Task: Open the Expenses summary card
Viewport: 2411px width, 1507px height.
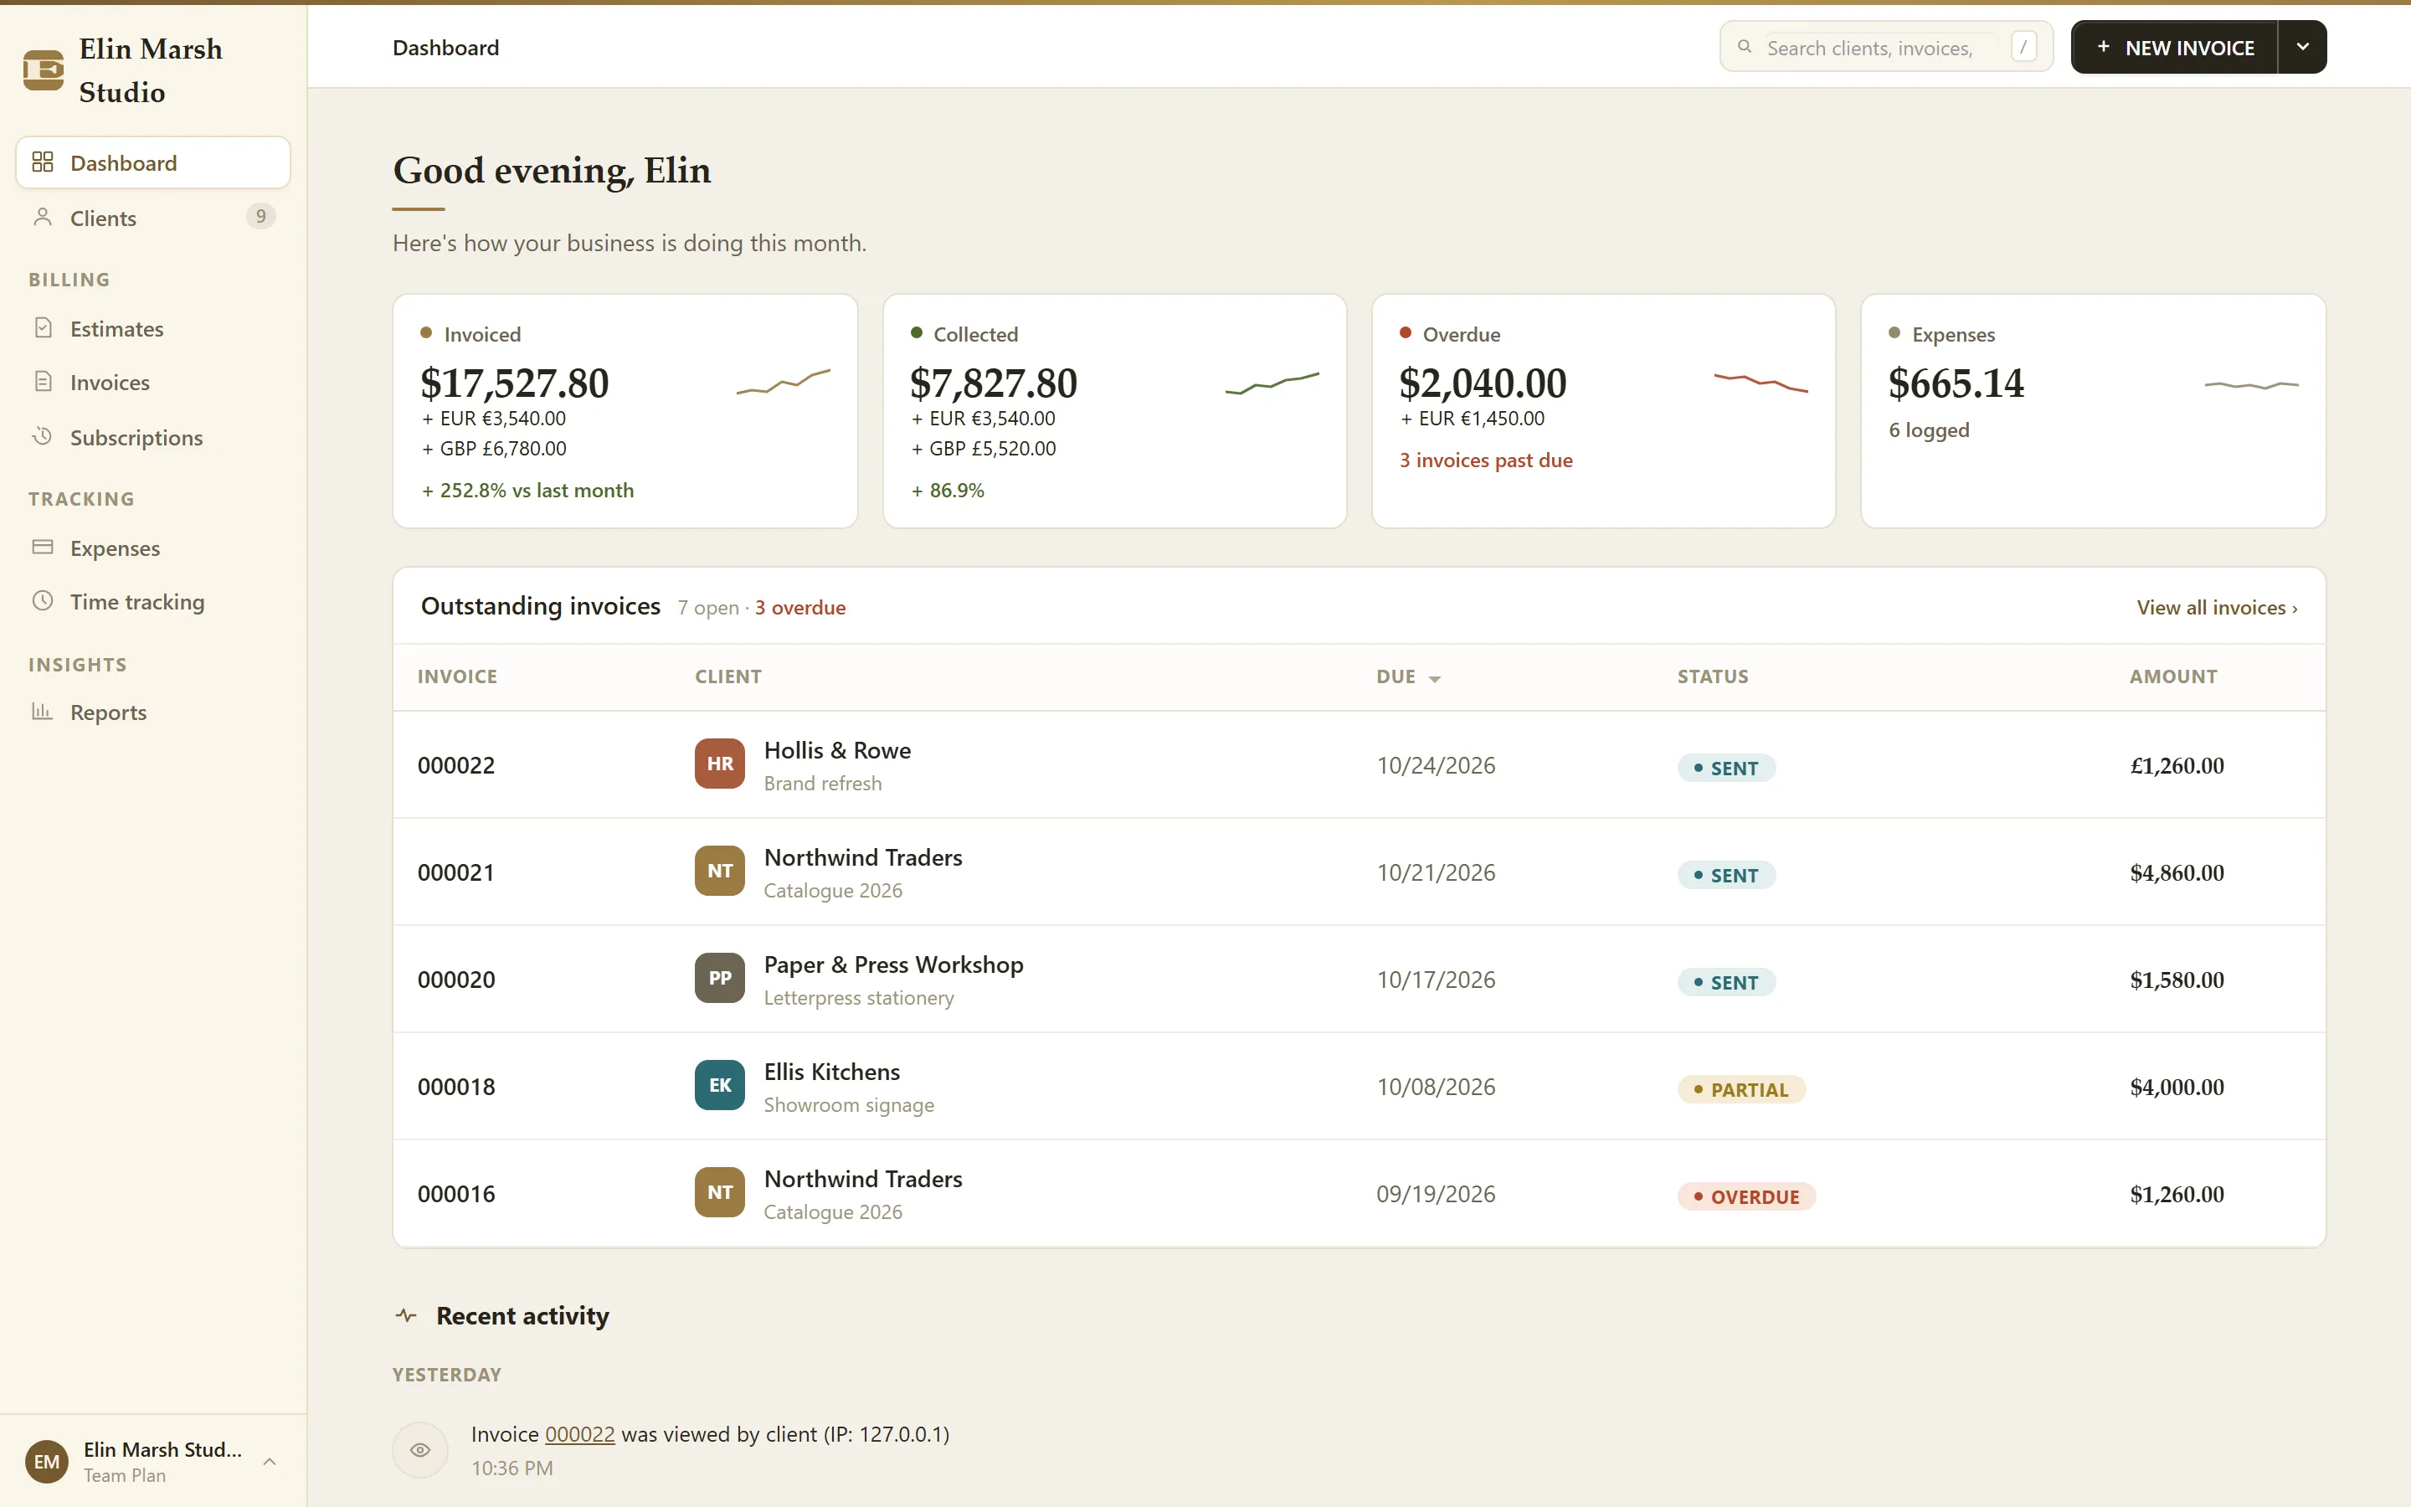Action: pyautogui.click(x=2093, y=410)
